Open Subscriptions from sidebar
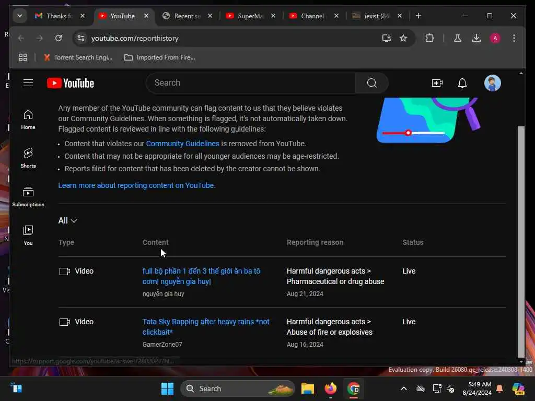This screenshot has width=535, height=401. (x=28, y=197)
